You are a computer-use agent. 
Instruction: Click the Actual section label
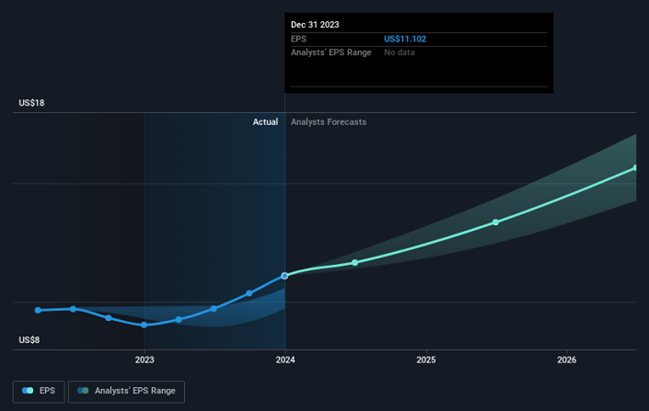click(x=265, y=122)
